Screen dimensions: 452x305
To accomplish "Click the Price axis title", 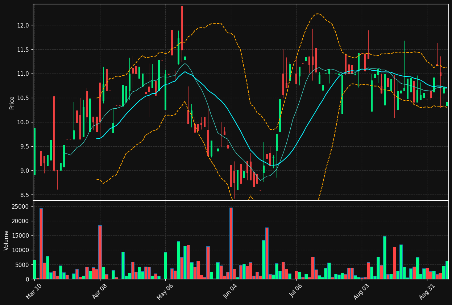I will (12, 103).
